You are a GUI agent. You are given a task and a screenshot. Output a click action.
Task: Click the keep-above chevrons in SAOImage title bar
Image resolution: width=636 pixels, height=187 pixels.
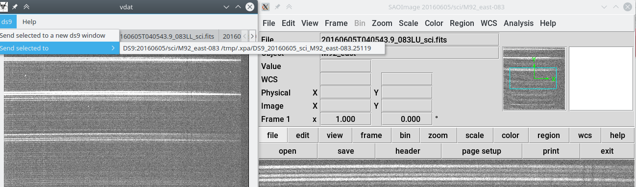(289, 7)
